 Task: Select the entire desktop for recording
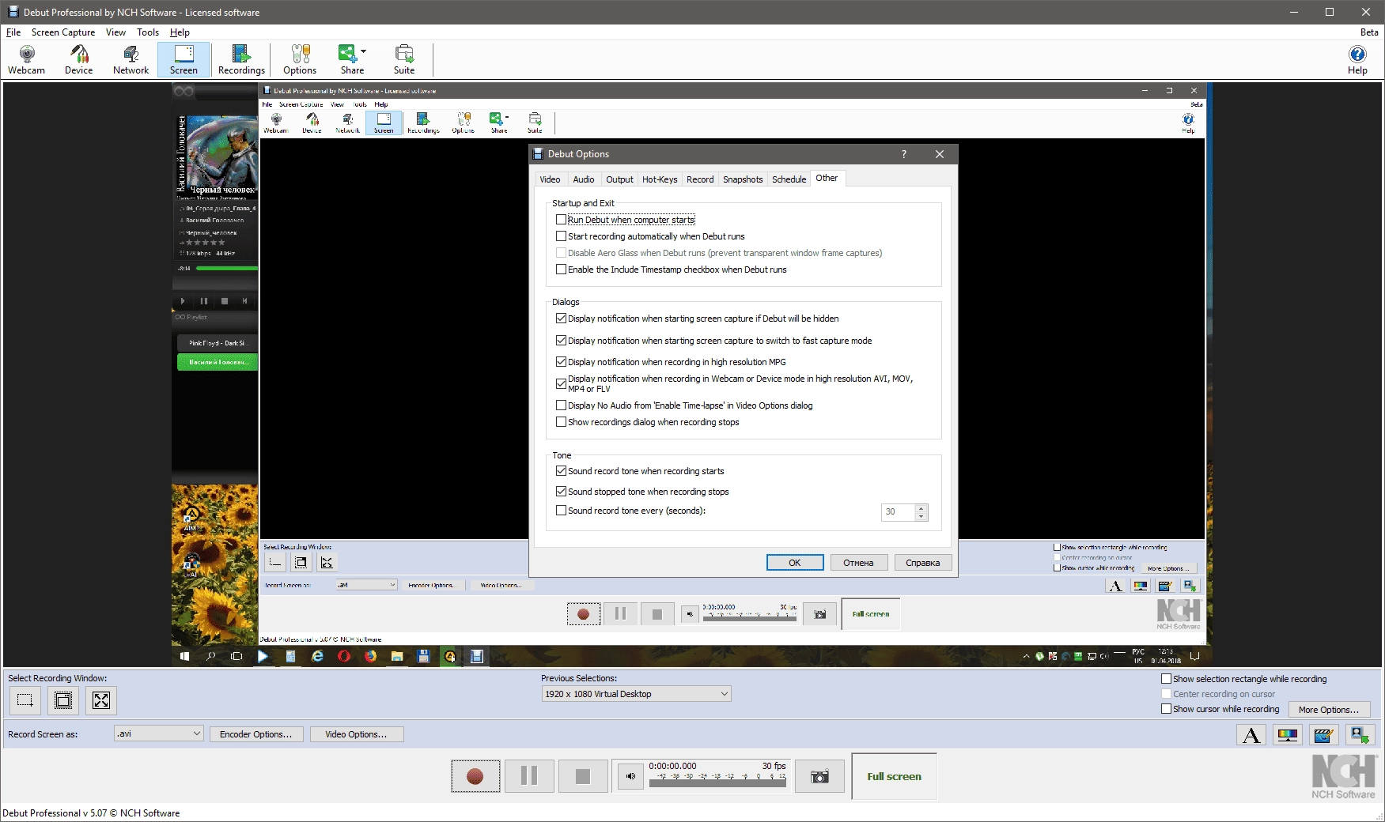pyautogui.click(x=101, y=700)
